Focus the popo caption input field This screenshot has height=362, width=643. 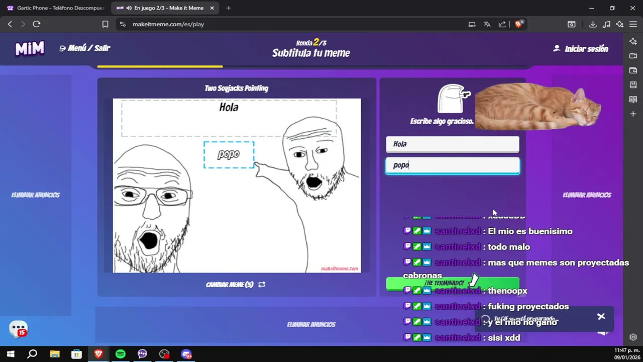click(x=453, y=165)
